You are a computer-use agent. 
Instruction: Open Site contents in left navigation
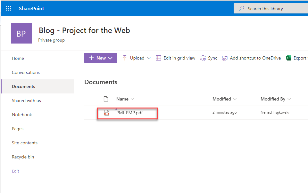click(25, 143)
